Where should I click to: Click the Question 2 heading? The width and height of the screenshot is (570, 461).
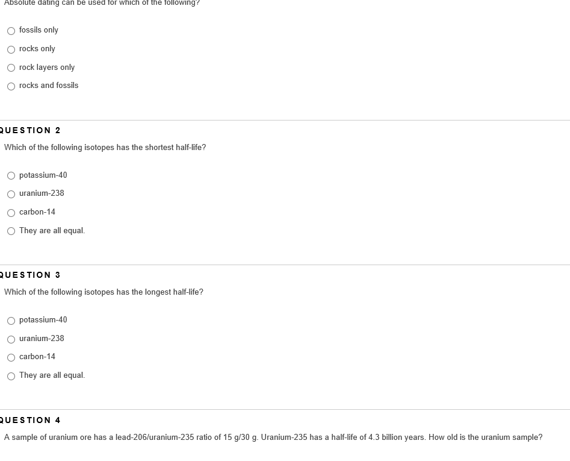click(x=30, y=130)
